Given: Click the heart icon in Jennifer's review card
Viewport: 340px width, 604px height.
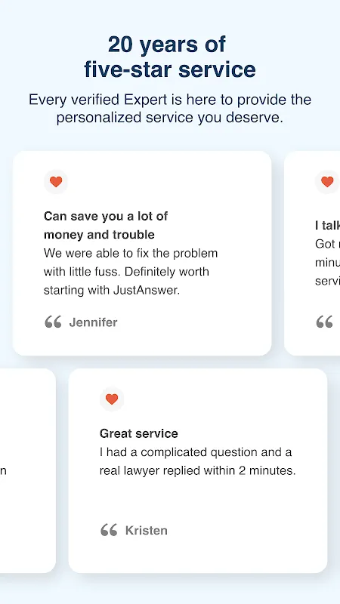Looking at the screenshot, I should point(56,182).
